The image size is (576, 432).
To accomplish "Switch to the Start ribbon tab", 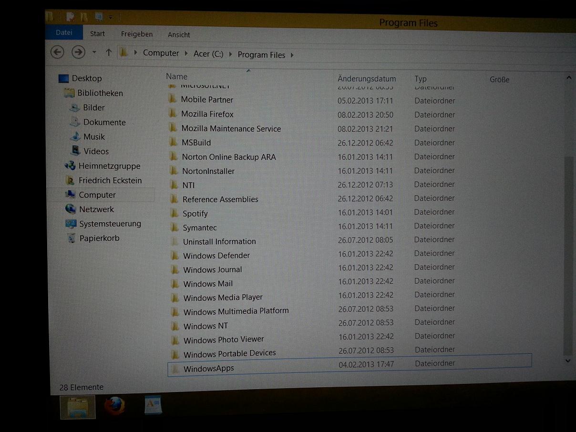I will (x=97, y=33).
